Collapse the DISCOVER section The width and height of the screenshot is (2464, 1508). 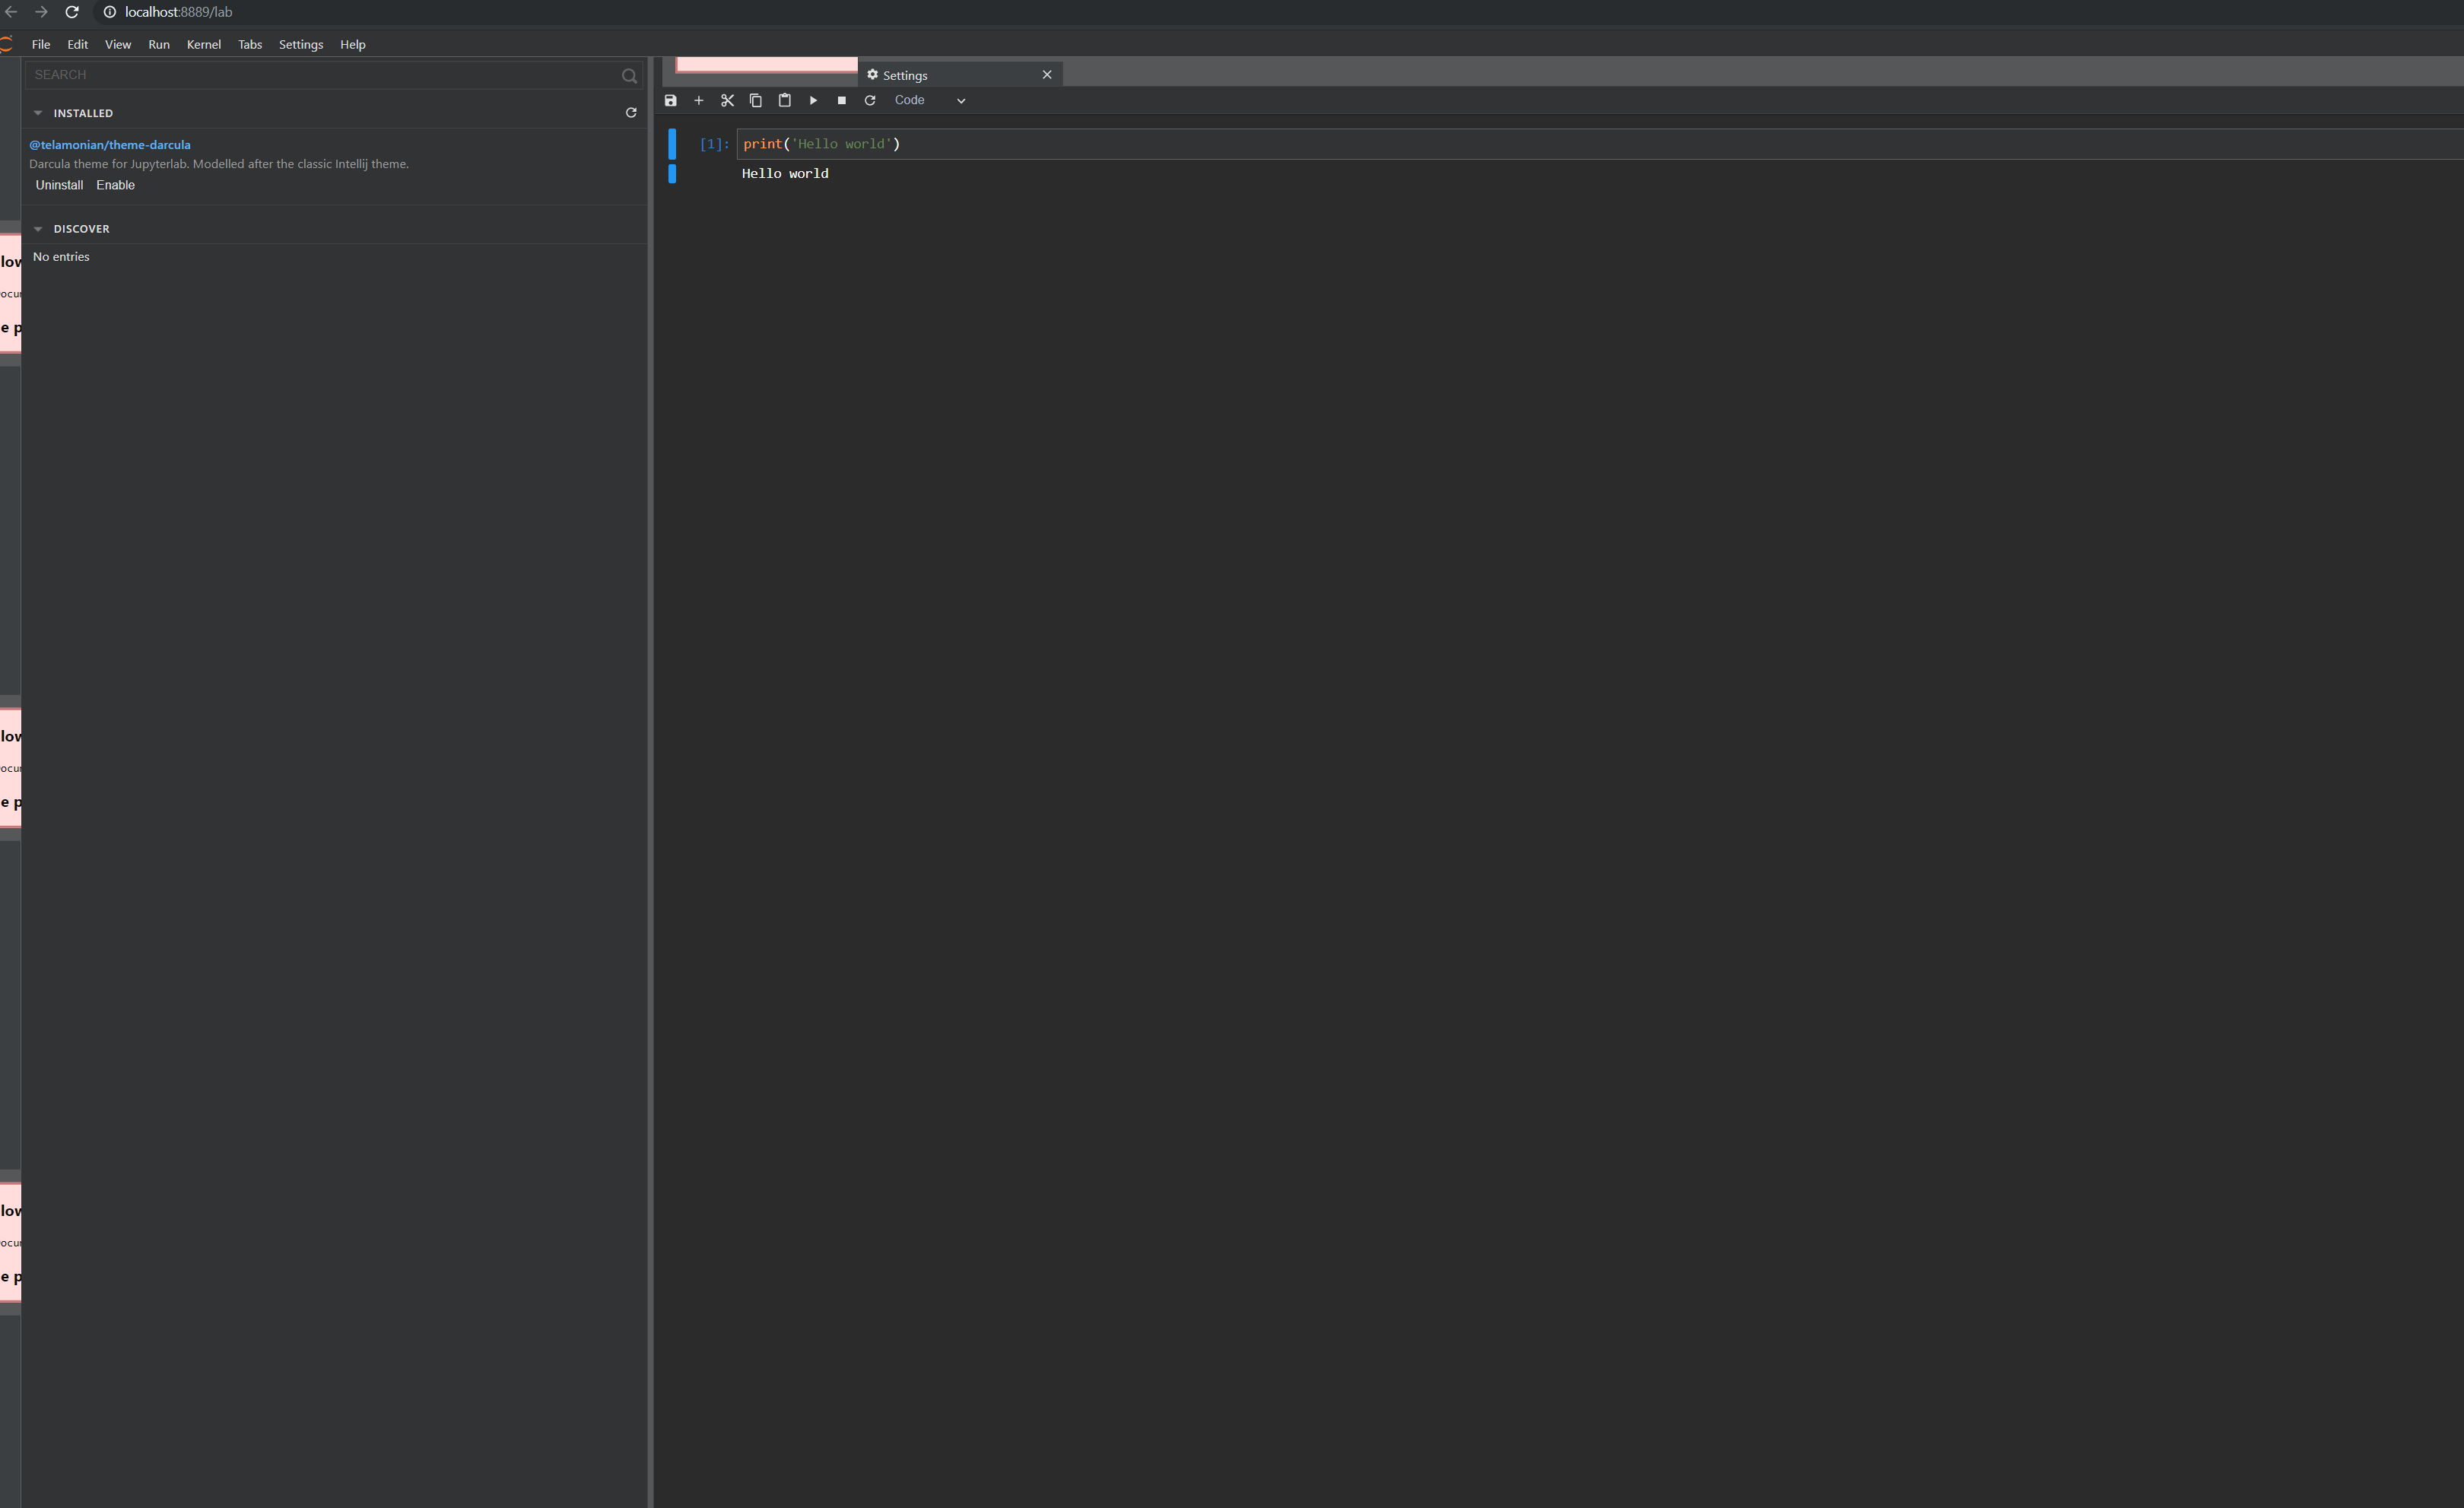tap(38, 229)
